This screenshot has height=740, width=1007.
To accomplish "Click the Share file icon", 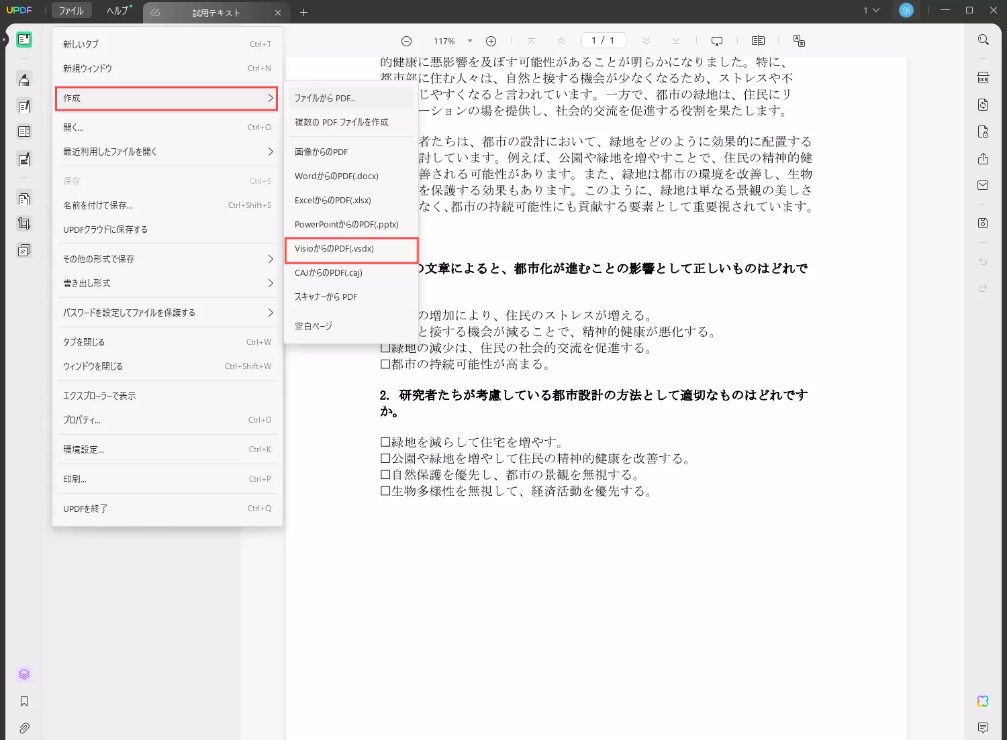I will [x=984, y=159].
